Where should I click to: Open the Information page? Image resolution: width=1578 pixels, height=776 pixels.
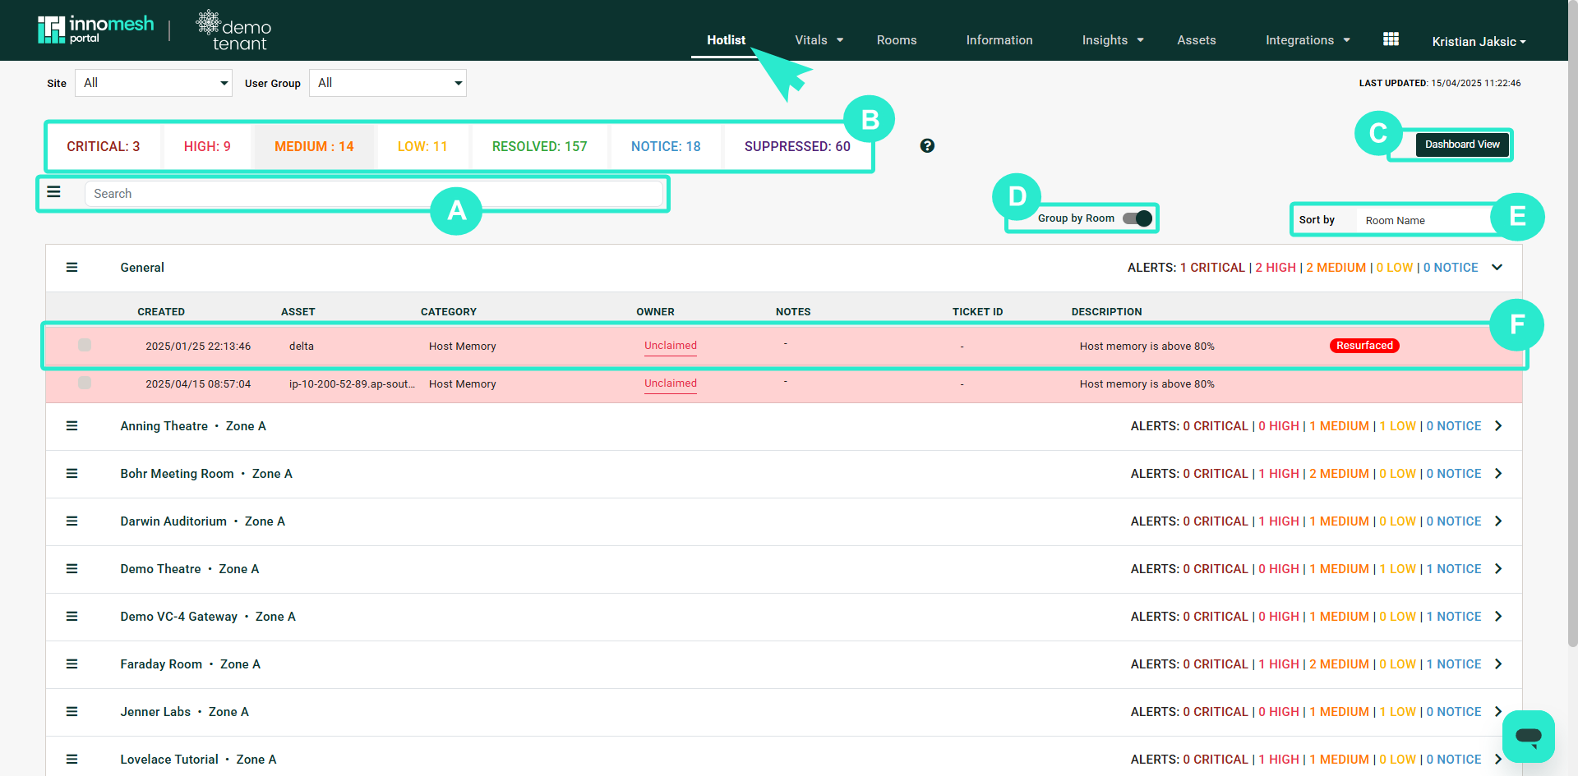(999, 39)
